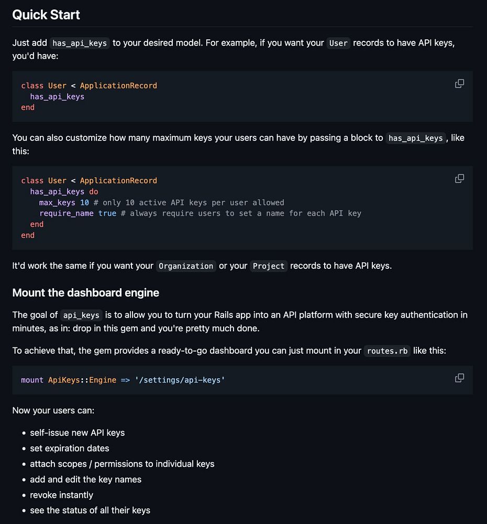This screenshot has height=524, width=487.
Task: Click the inline Organization code label
Action: [186, 266]
